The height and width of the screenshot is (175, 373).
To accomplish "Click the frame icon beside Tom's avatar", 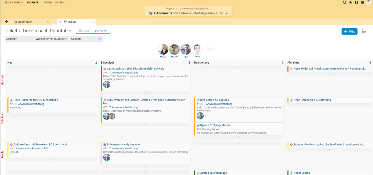I will pos(210,49).
